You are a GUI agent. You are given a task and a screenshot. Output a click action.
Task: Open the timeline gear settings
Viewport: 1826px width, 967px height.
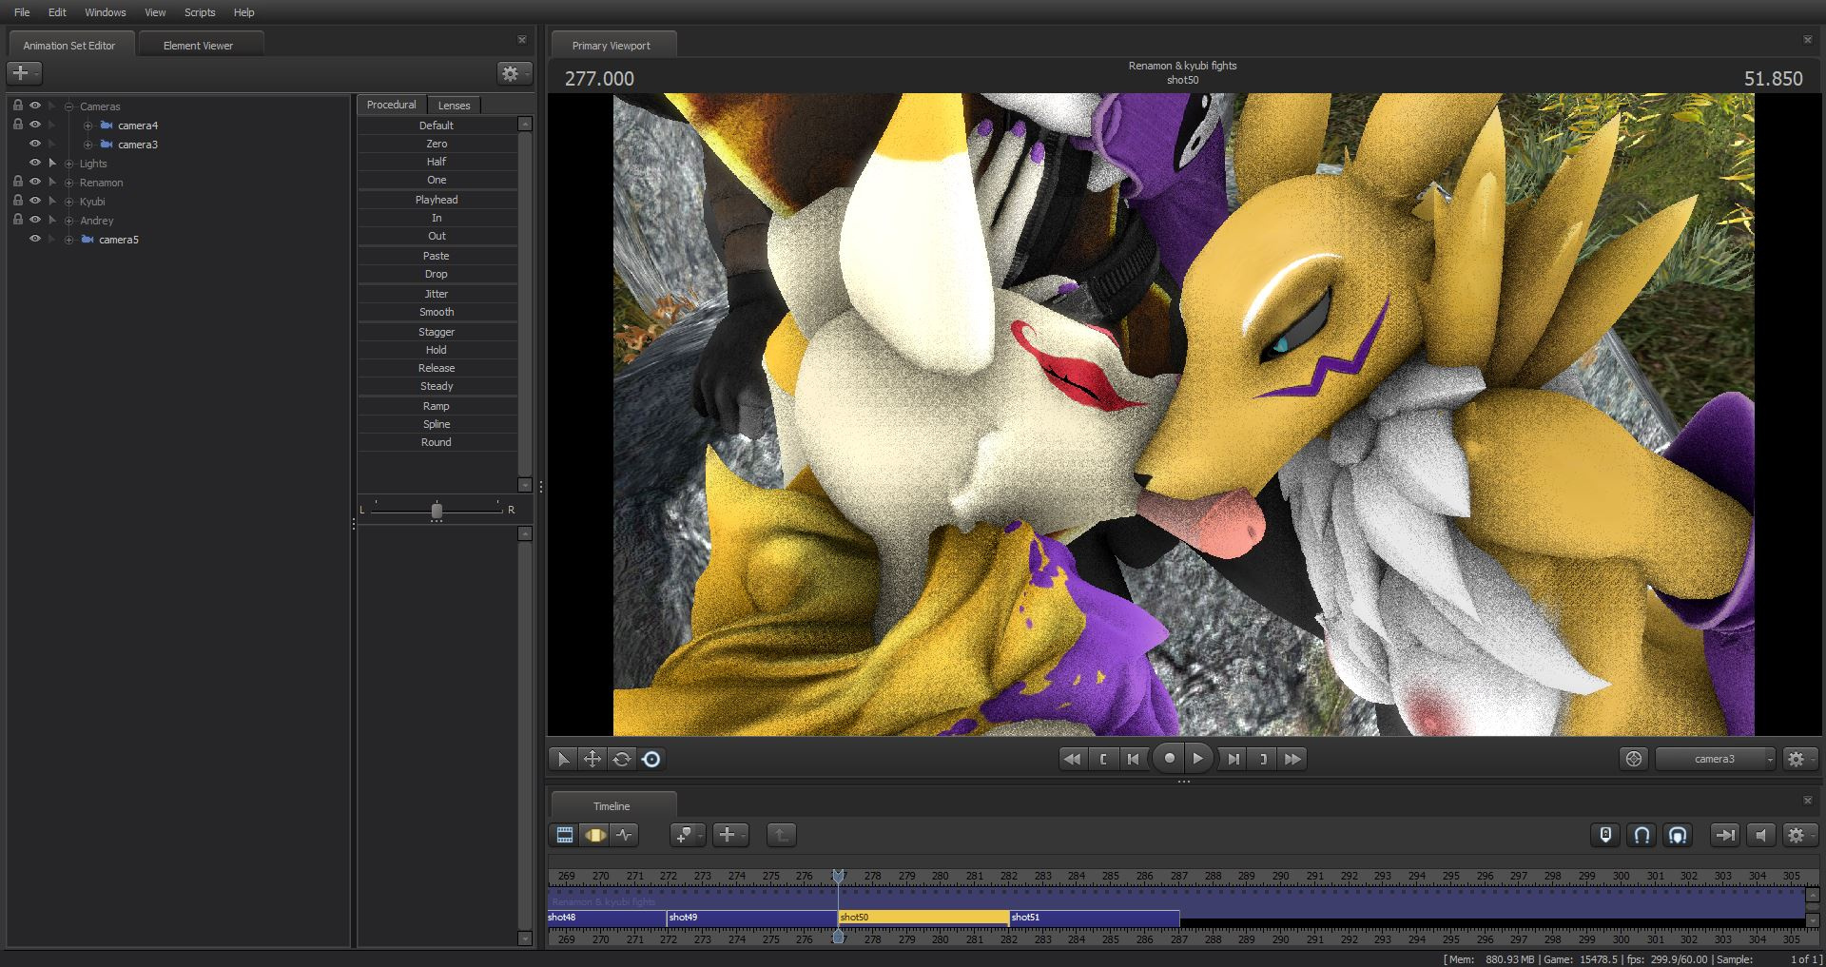1799,835
